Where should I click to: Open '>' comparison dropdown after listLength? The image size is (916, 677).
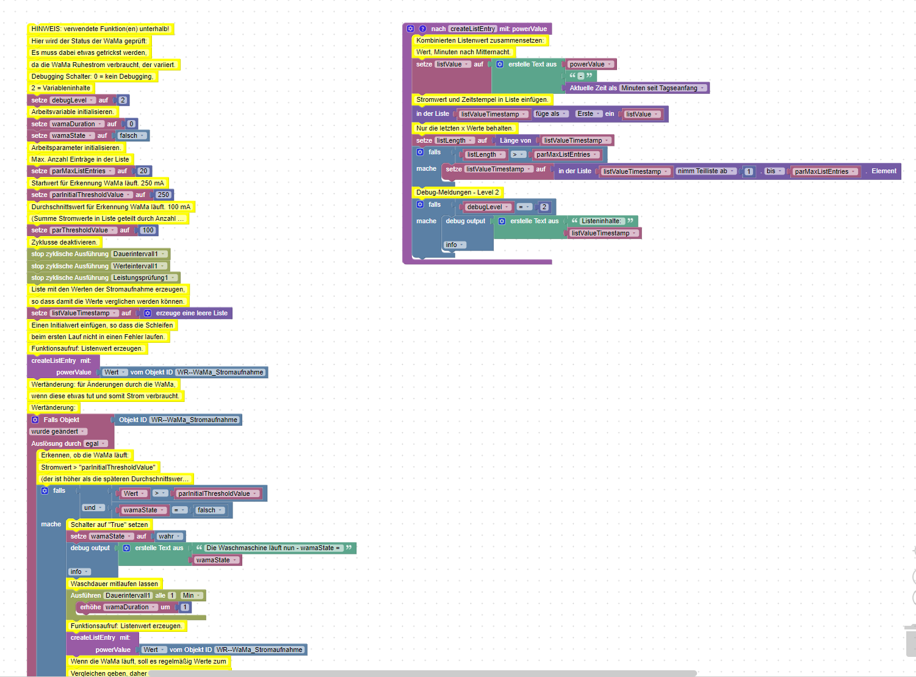(x=518, y=154)
